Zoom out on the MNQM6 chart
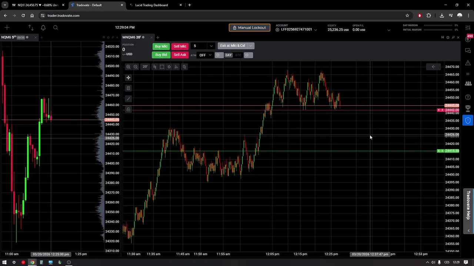The height and width of the screenshot is (266, 474). [136, 67]
